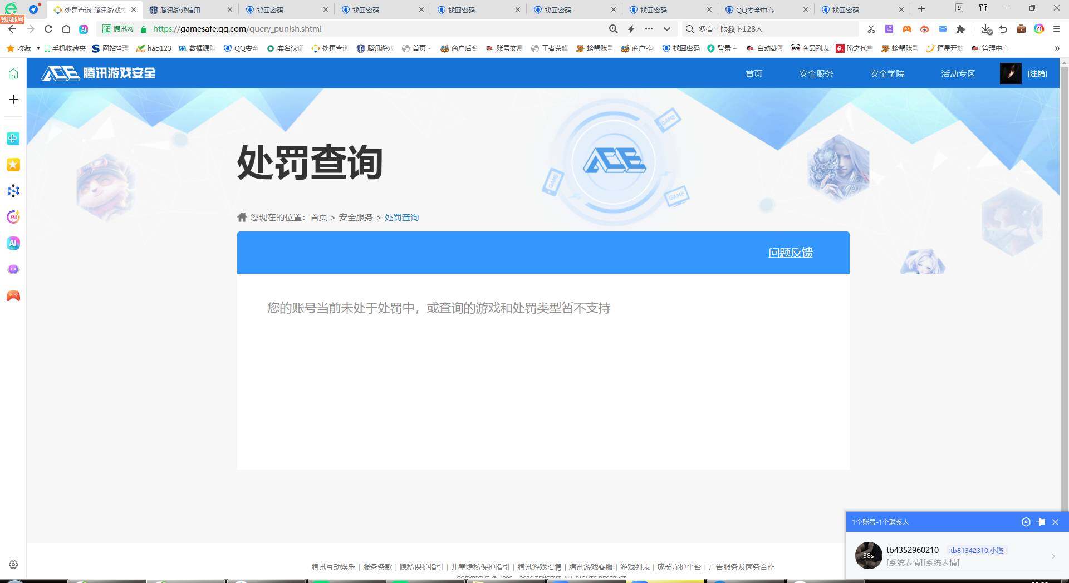Click the undo closed tab icon
Image resolution: width=1069 pixels, height=583 pixels.
click(1003, 29)
